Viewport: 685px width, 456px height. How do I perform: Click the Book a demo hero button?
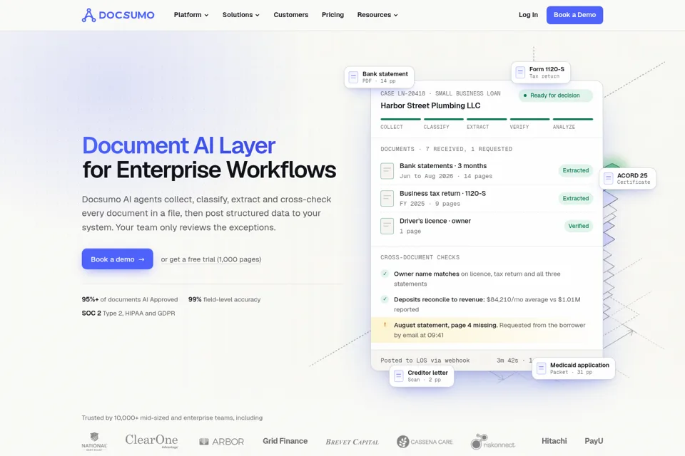(x=118, y=259)
